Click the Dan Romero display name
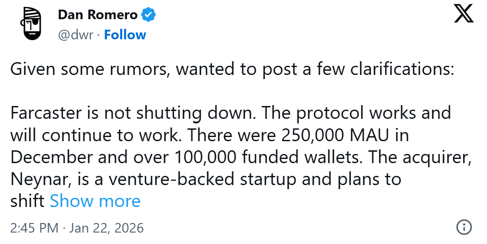 click(97, 15)
